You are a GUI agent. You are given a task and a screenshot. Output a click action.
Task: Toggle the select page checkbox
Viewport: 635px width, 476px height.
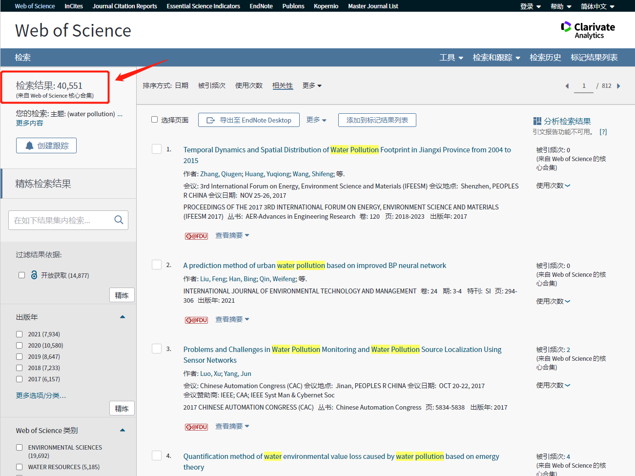[155, 120]
